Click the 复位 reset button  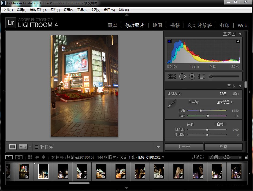pos(223,147)
